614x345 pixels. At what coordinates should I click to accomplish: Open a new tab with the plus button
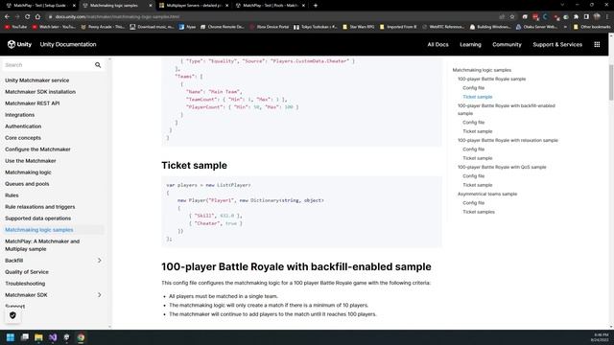coord(316,6)
